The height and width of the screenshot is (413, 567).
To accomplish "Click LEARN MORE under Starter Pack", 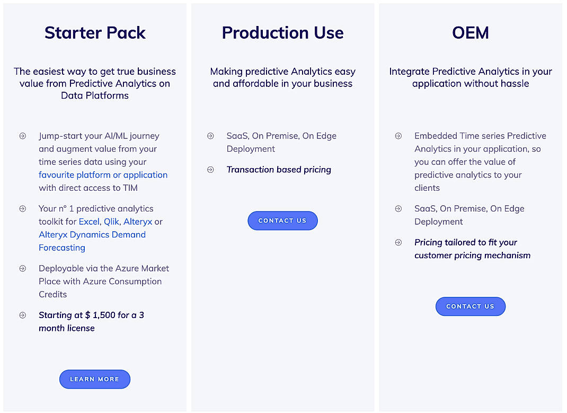I will pyautogui.click(x=94, y=379).
